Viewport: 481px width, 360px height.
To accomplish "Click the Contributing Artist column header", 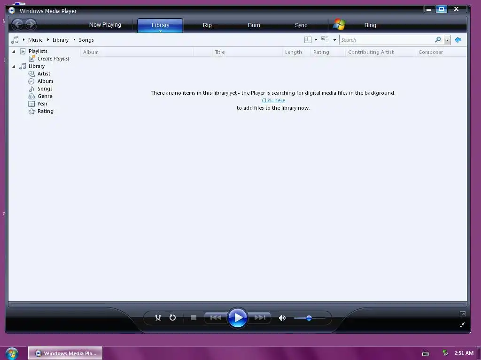I will [x=380, y=52].
